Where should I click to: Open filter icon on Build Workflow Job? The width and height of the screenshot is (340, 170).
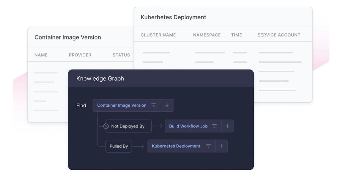click(x=214, y=126)
